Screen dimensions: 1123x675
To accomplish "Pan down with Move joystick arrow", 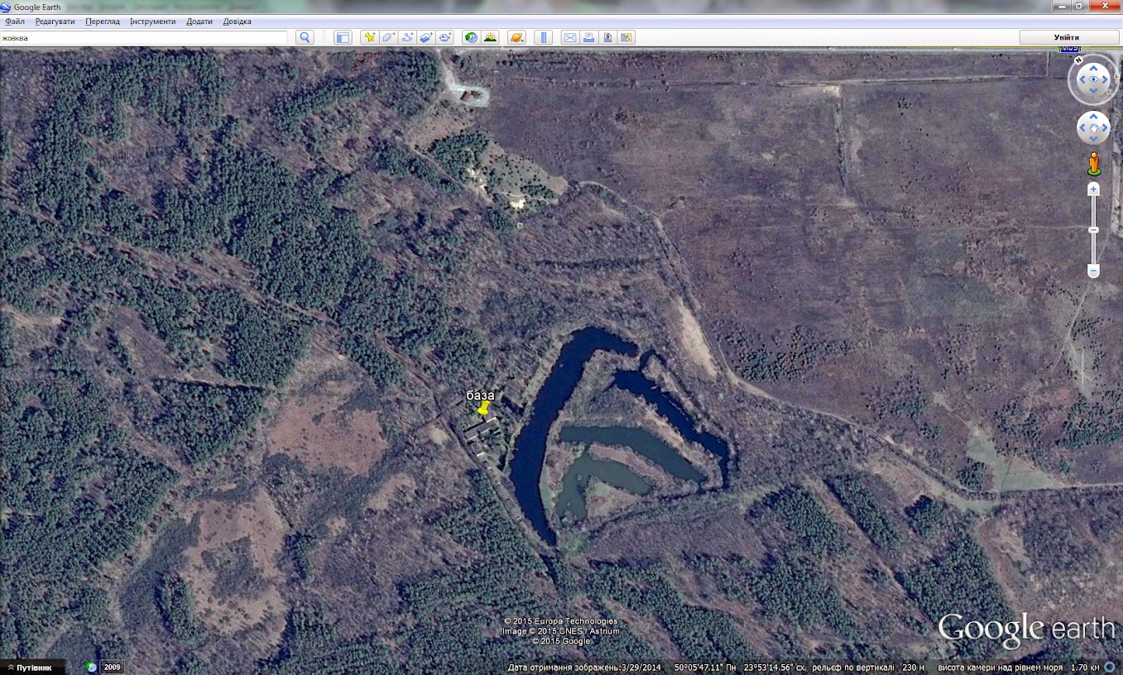I will click(x=1094, y=140).
